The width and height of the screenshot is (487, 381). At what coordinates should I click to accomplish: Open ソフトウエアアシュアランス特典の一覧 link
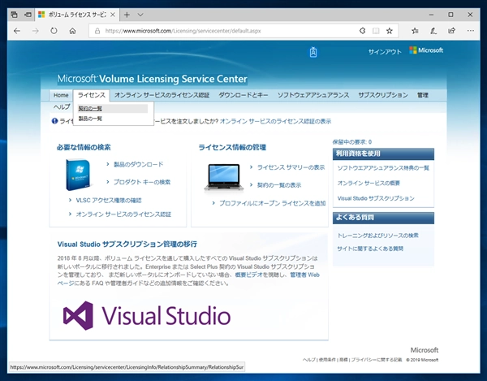coord(383,168)
